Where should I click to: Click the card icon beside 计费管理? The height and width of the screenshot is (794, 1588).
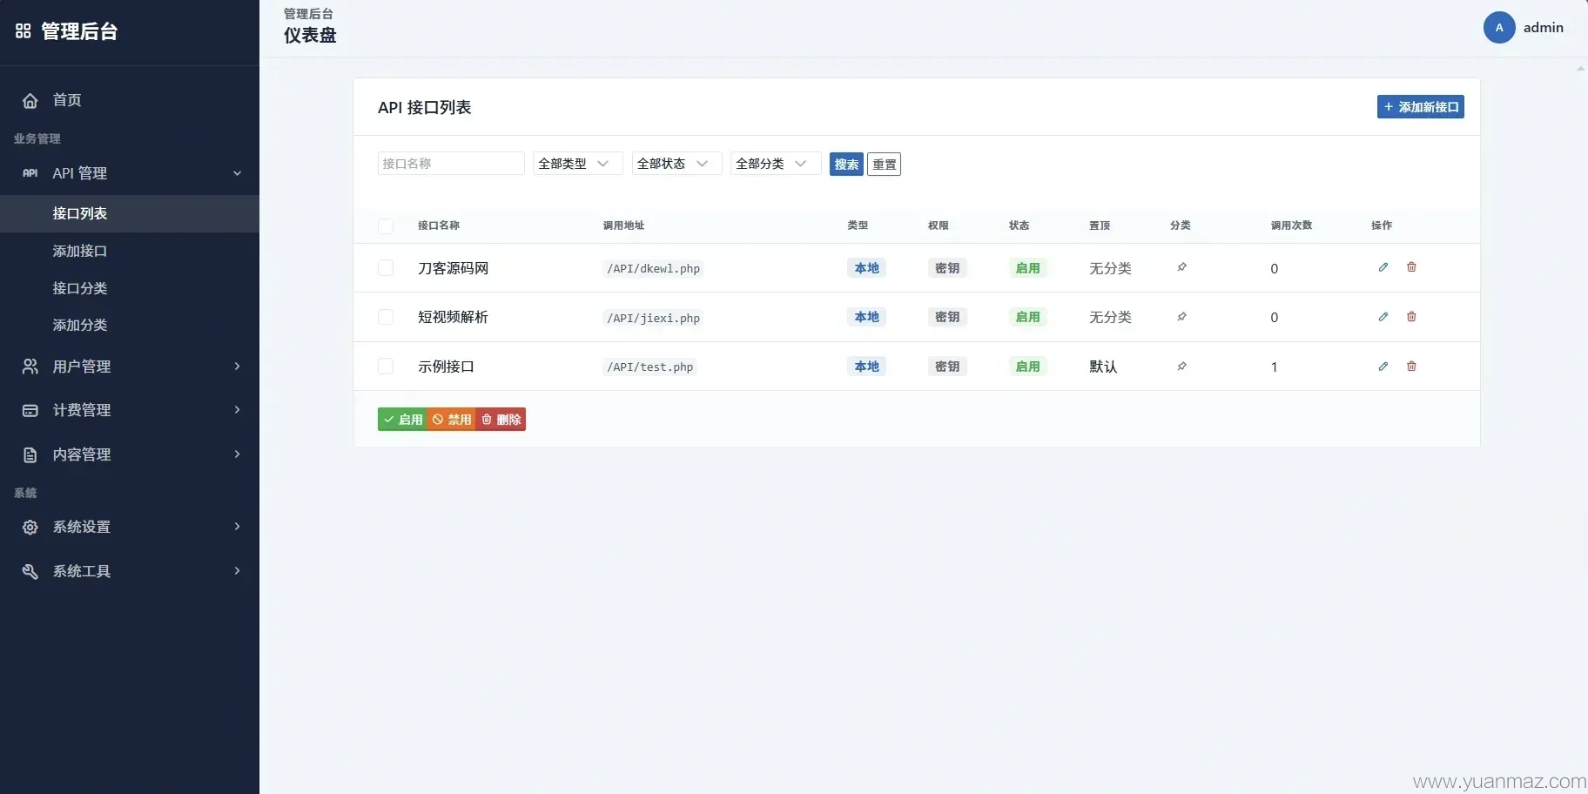pyautogui.click(x=30, y=410)
